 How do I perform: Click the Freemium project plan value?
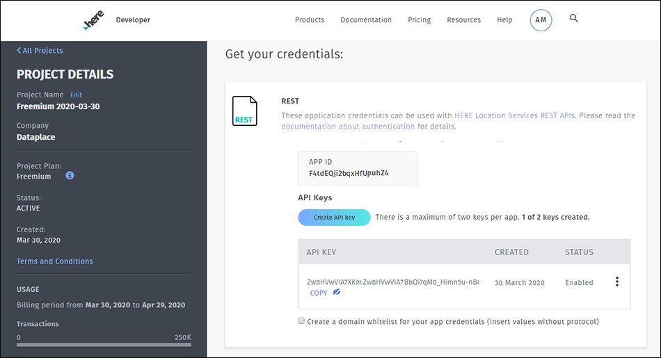[x=33, y=177]
